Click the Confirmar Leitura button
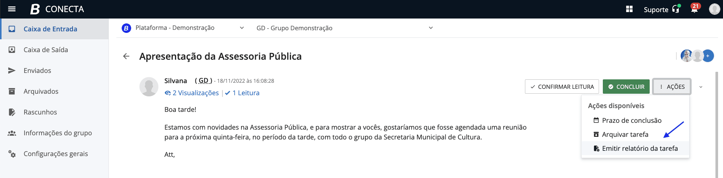 point(562,87)
